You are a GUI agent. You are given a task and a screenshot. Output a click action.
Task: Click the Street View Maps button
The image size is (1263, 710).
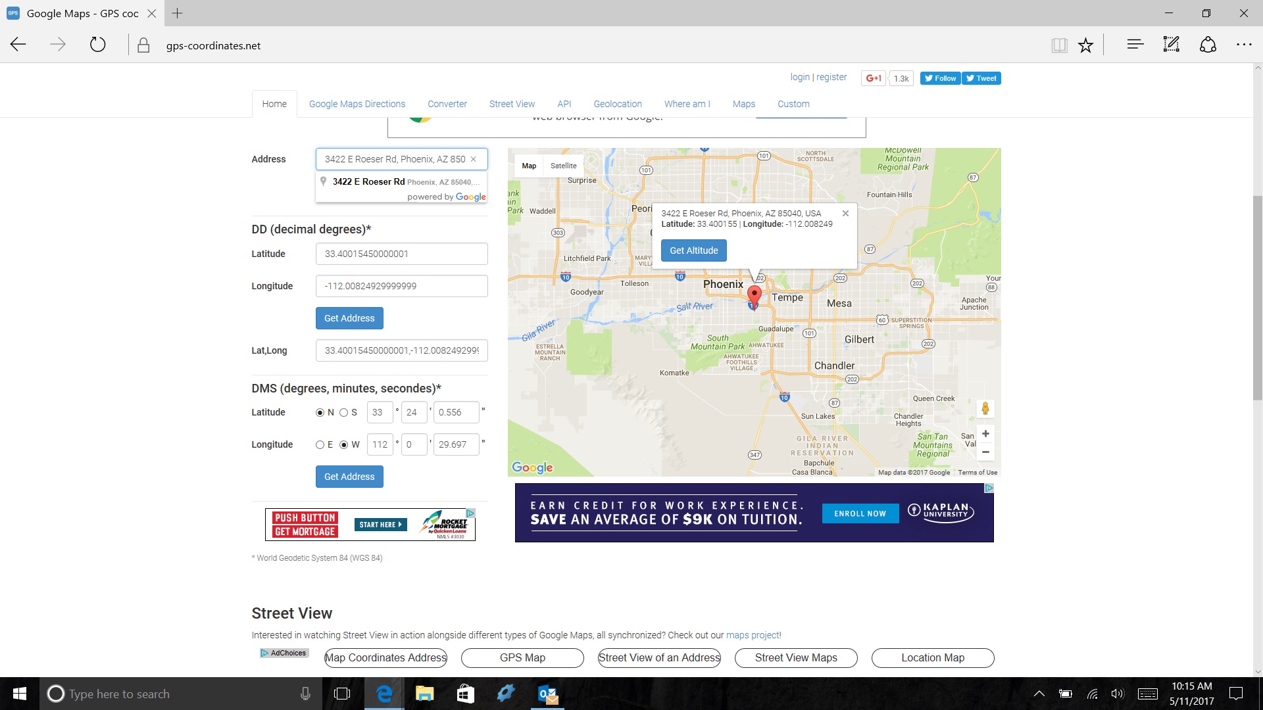click(796, 658)
